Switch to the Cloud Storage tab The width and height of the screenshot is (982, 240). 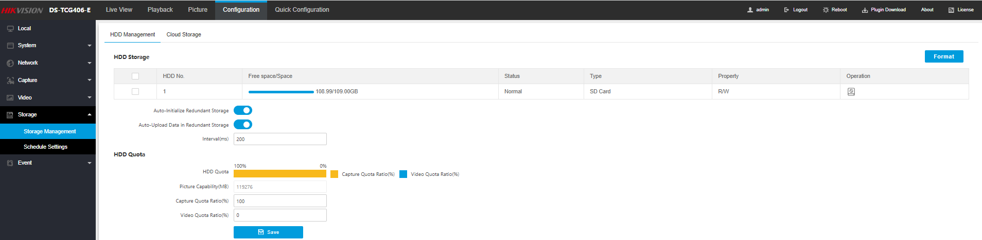184,35
